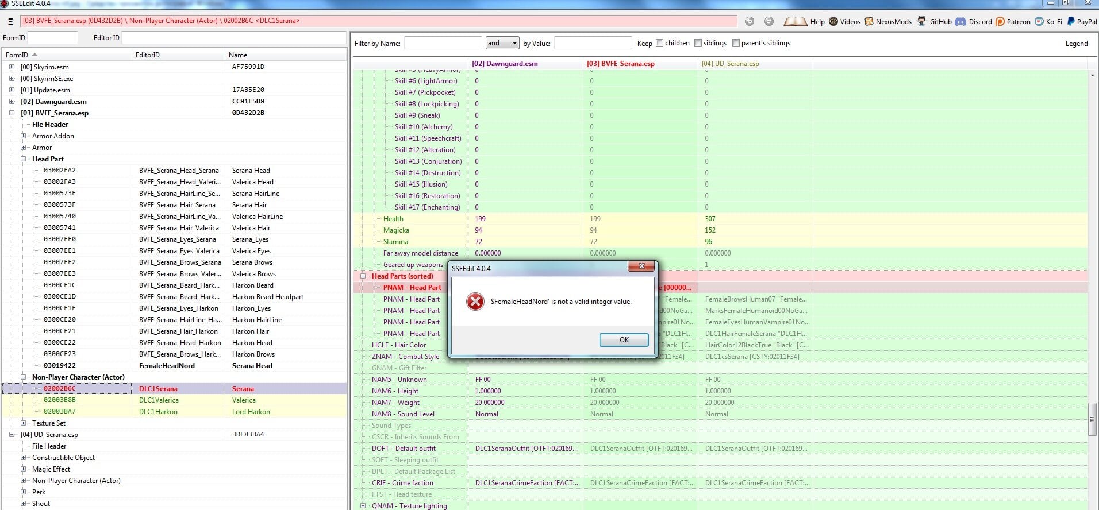The height and width of the screenshot is (510, 1099).
Task: Select BVFE_Serana_Head_Serana record
Action: [x=174, y=171]
